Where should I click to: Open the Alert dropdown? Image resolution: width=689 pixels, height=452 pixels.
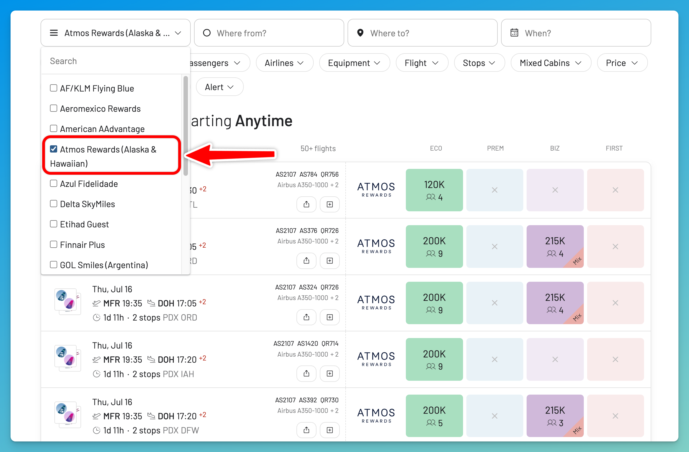(220, 87)
